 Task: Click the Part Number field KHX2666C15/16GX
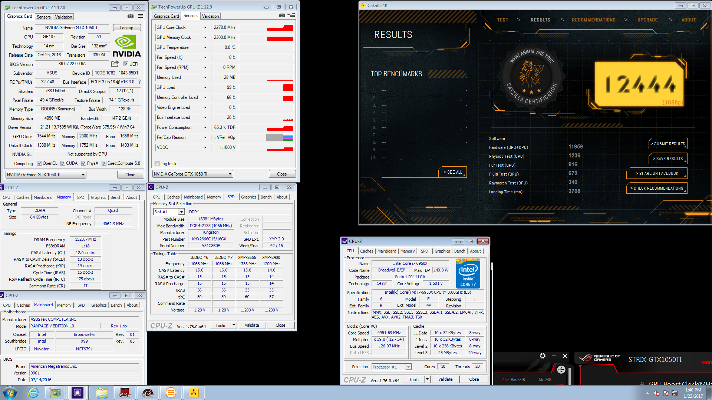(211, 239)
